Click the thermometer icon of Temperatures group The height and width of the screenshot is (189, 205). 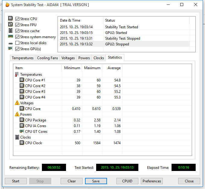click(x=17, y=75)
